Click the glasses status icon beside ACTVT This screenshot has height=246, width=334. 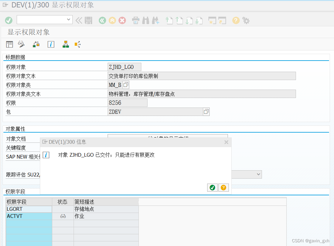(x=63, y=216)
